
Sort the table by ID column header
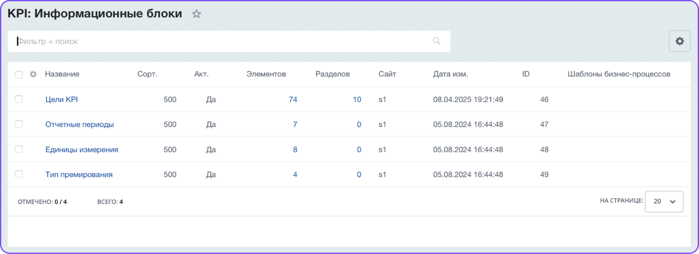pos(526,74)
